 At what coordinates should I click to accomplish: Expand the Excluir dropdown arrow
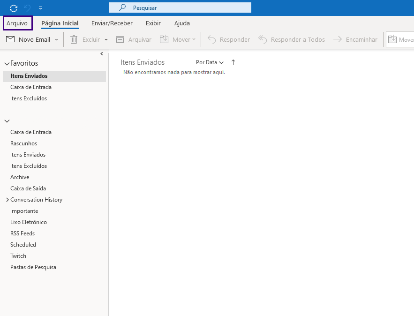click(106, 39)
